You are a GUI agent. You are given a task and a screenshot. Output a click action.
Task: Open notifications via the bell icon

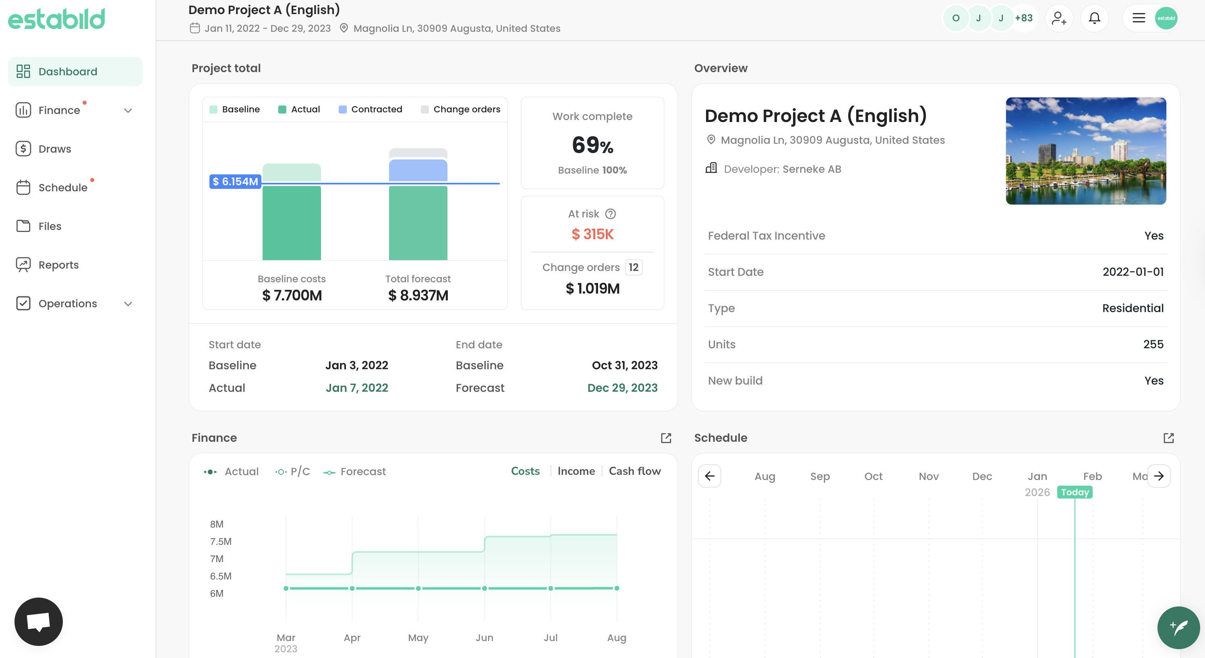(x=1094, y=18)
